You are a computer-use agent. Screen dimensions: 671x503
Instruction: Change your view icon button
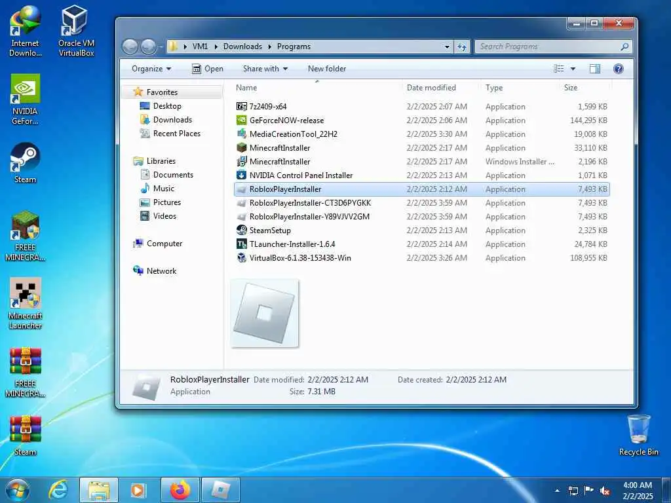tap(558, 69)
